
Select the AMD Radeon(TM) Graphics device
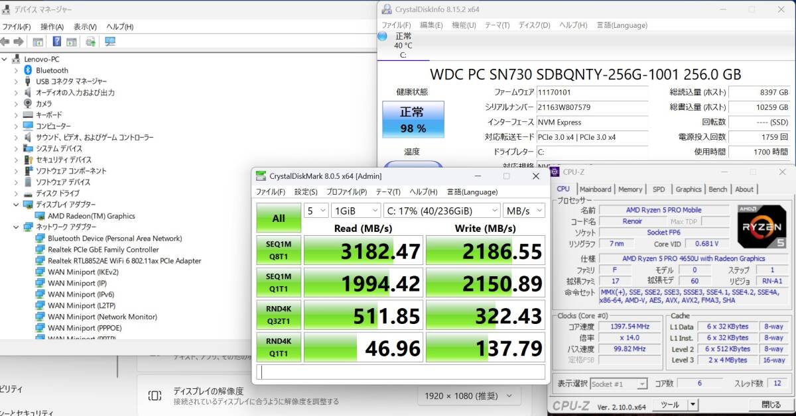tap(91, 216)
